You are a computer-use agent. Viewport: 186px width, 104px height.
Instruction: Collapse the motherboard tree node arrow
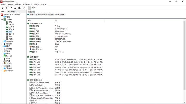pos(2,20)
